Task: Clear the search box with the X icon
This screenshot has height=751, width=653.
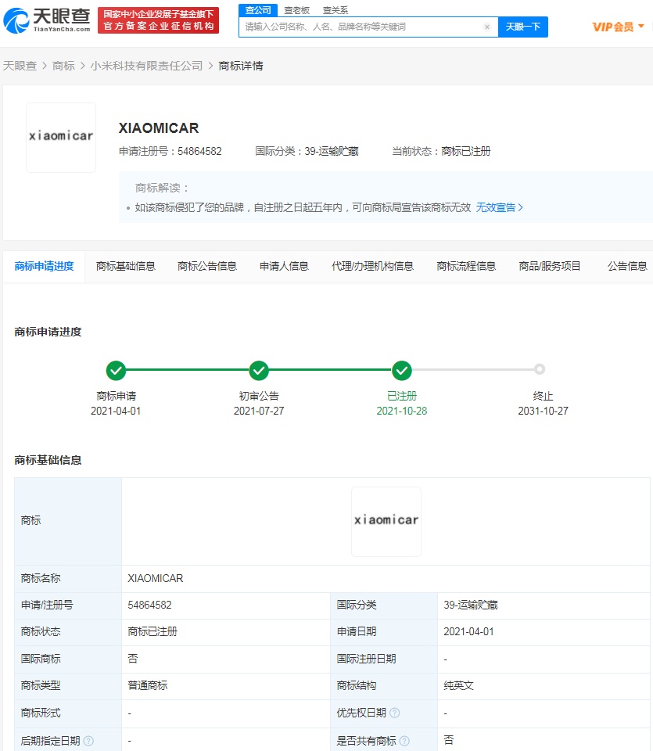Action: pyautogui.click(x=486, y=27)
